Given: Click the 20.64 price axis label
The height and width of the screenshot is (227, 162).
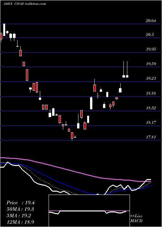Looking at the screenshot, I should point(151,21).
